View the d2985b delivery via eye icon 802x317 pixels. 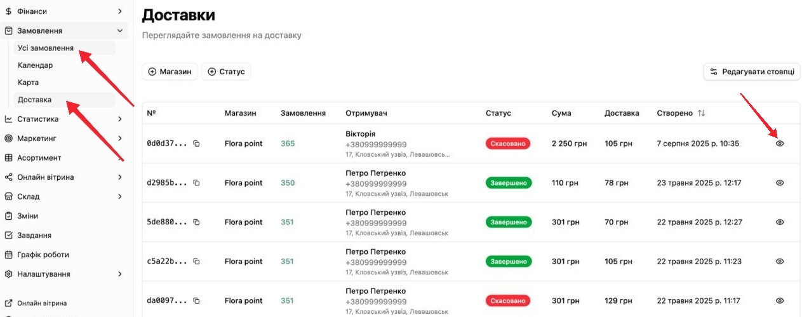[x=780, y=183]
